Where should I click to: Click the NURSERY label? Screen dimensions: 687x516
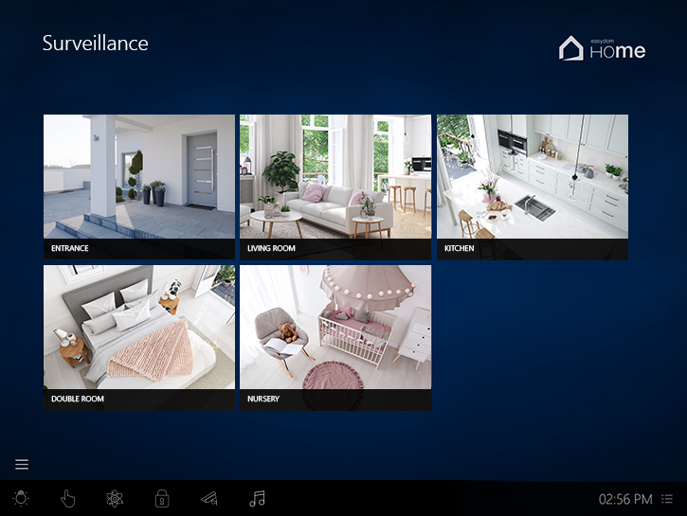coord(263,399)
